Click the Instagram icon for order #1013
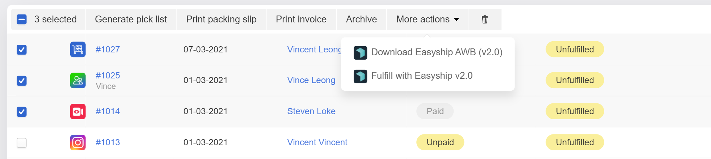This screenshot has width=711, height=159. coord(78,142)
